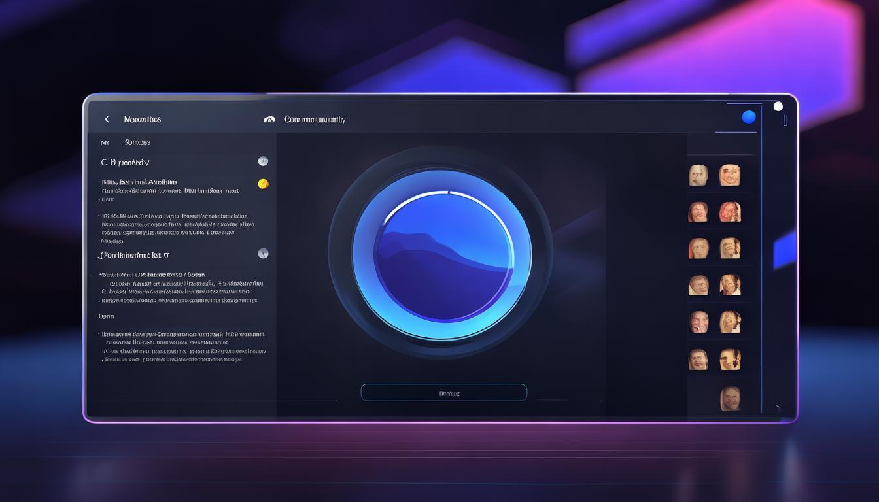
Task: Select the first tab under the panel title
Action: coord(105,142)
